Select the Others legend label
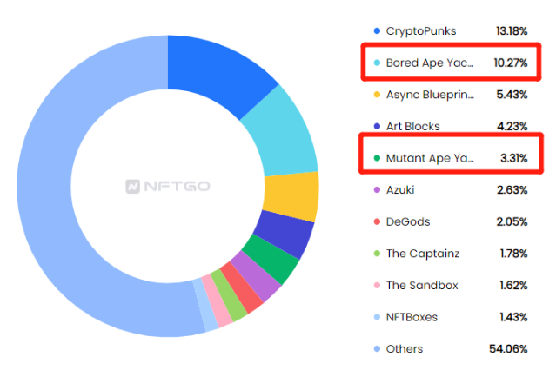The height and width of the screenshot is (370, 556). (x=405, y=348)
